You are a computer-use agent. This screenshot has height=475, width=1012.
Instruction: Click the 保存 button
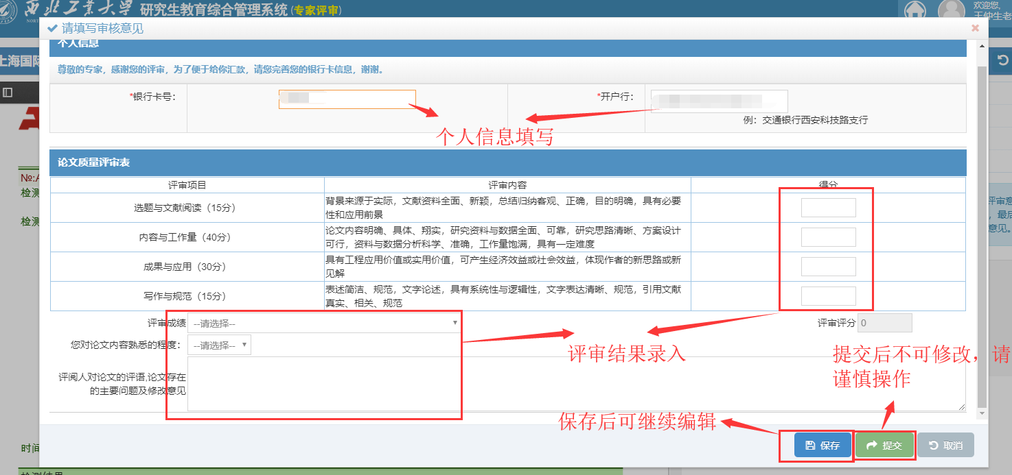tap(823, 446)
